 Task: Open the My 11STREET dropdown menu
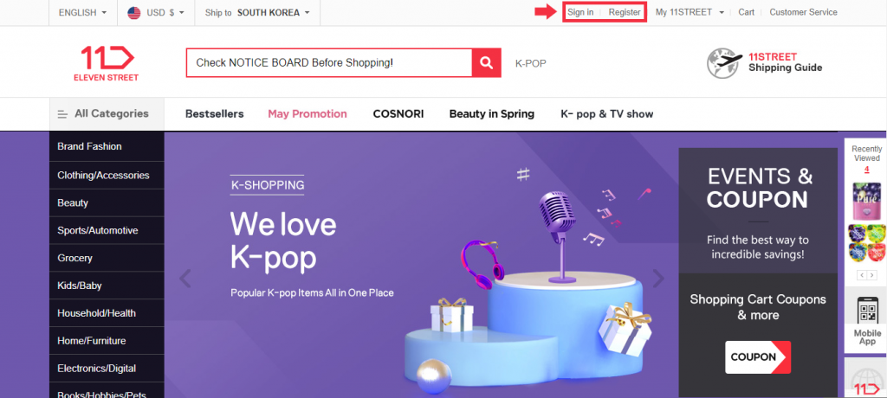[x=690, y=12]
